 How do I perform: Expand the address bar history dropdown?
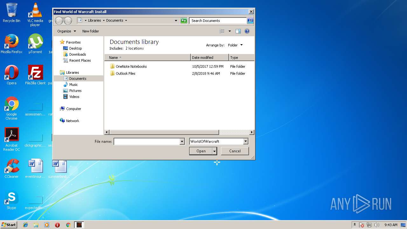pos(176,21)
